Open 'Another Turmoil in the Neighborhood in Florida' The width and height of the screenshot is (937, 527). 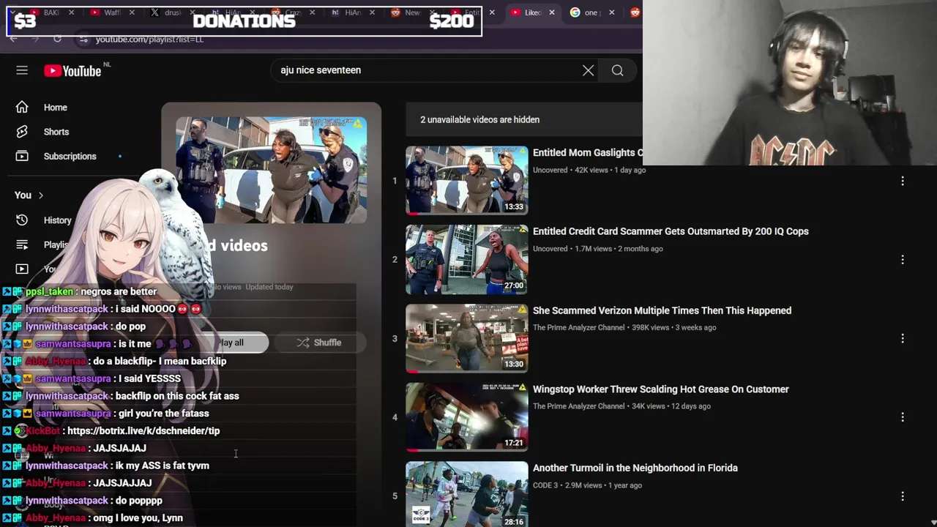coord(635,468)
